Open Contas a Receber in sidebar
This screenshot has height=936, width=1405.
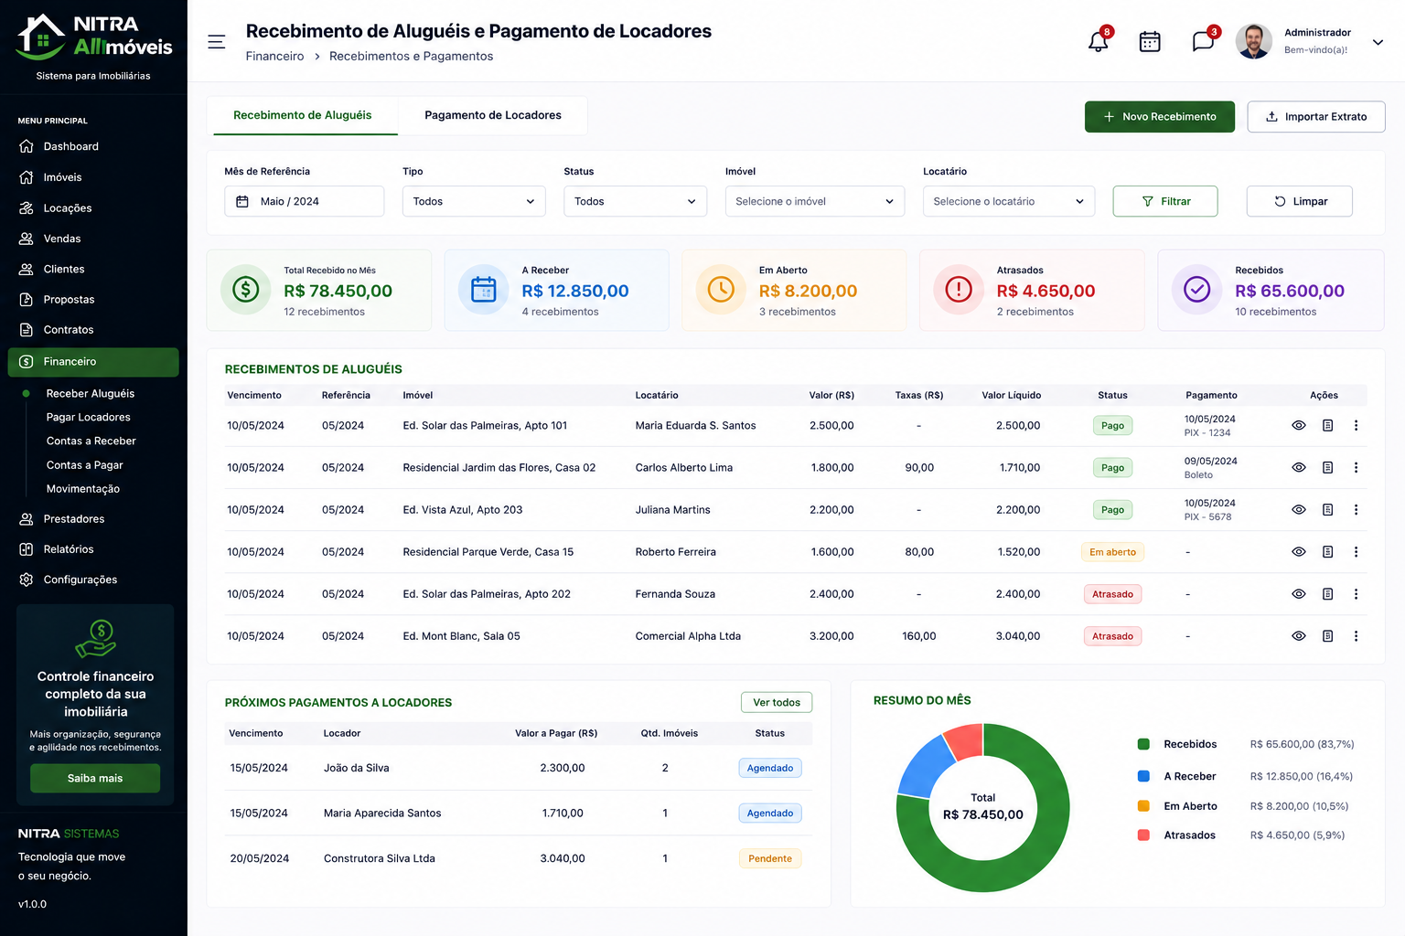click(91, 441)
